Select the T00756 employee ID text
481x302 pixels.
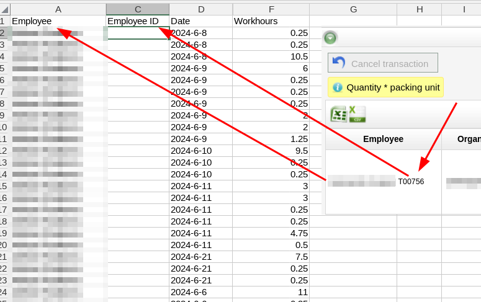pyautogui.click(x=411, y=182)
